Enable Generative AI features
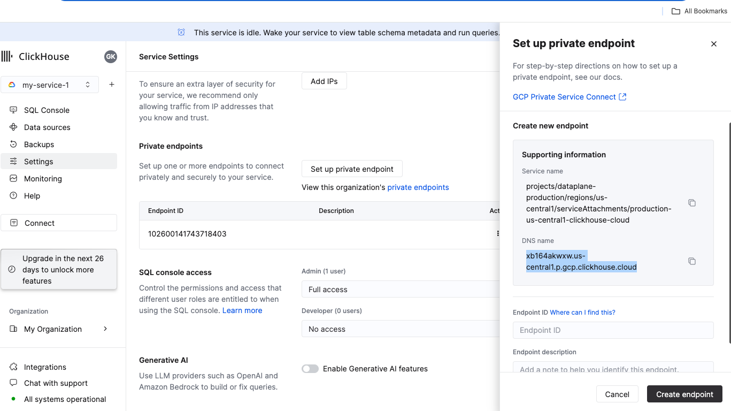731x411 pixels. point(310,369)
